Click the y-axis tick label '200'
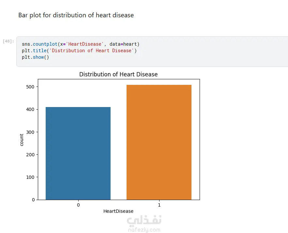Screen dimensions: 288x233 pos(31,154)
